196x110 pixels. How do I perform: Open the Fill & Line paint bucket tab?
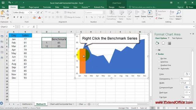point(157,43)
